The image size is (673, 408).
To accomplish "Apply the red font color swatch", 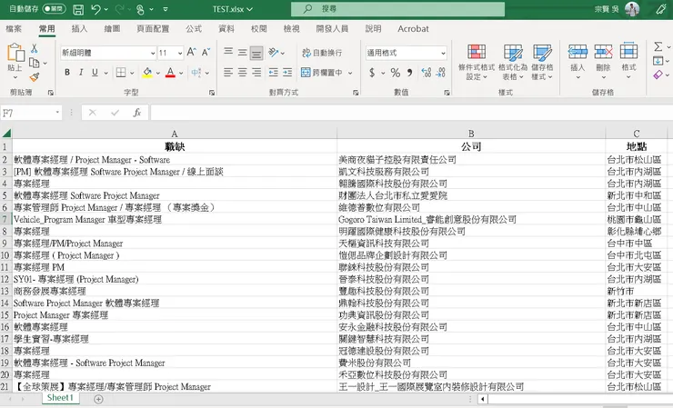I will pyautogui.click(x=170, y=73).
